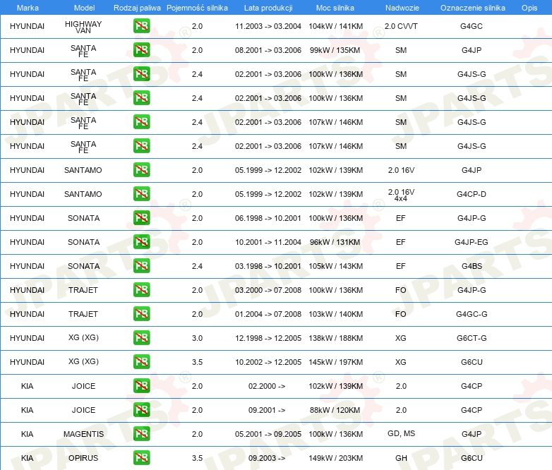
Task: Click engine code G4BS
Action: (472, 266)
